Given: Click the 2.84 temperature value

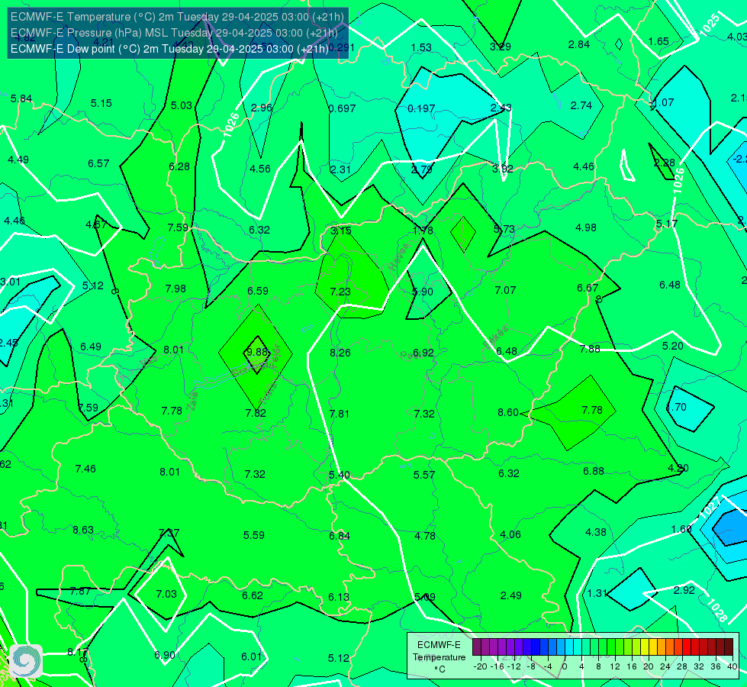Looking at the screenshot, I should tap(579, 45).
